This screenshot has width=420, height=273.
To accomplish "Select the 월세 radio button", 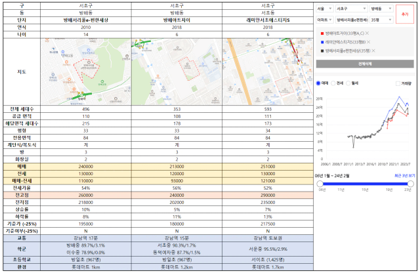I will [348, 83].
